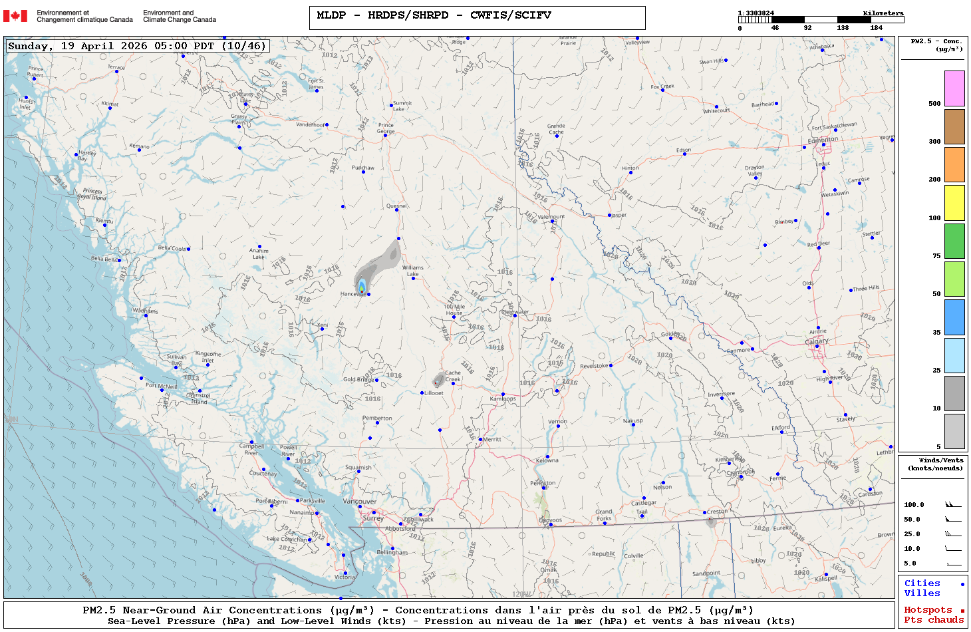
Task: Click the blue Cities dot in legend
Action: pyautogui.click(x=962, y=584)
